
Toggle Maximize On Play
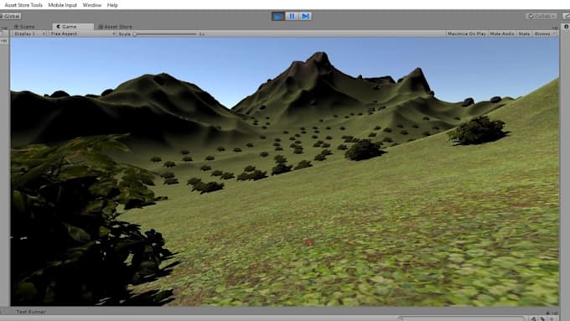(x=467, y=34)
